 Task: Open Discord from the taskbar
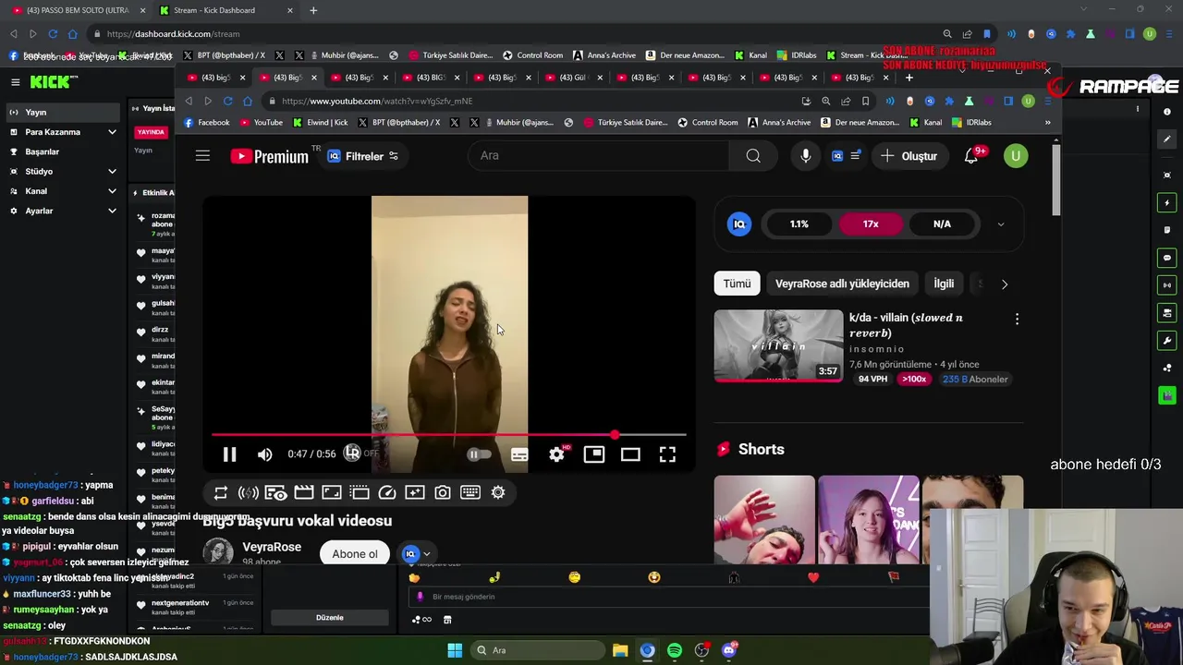729,650
